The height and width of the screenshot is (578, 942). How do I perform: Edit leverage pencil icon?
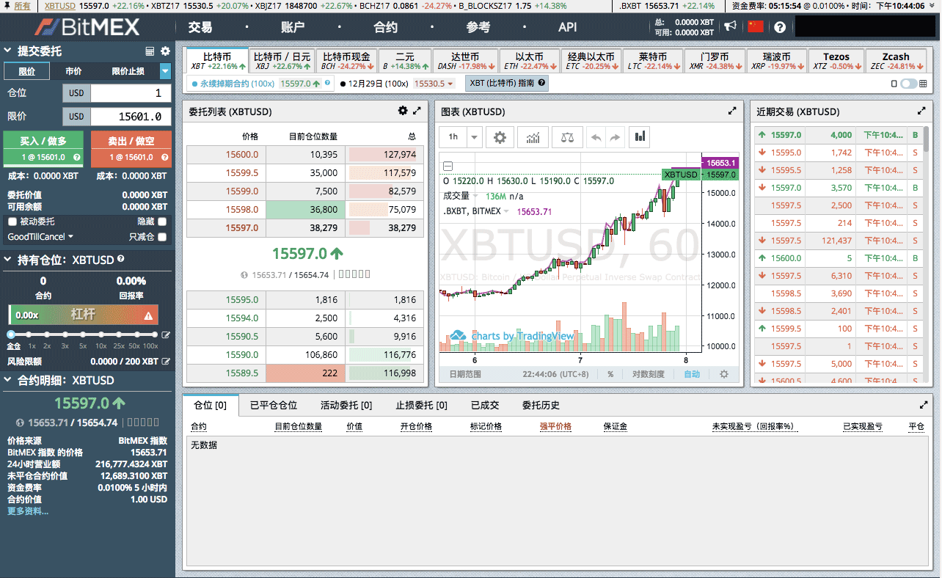pos(166,335)
